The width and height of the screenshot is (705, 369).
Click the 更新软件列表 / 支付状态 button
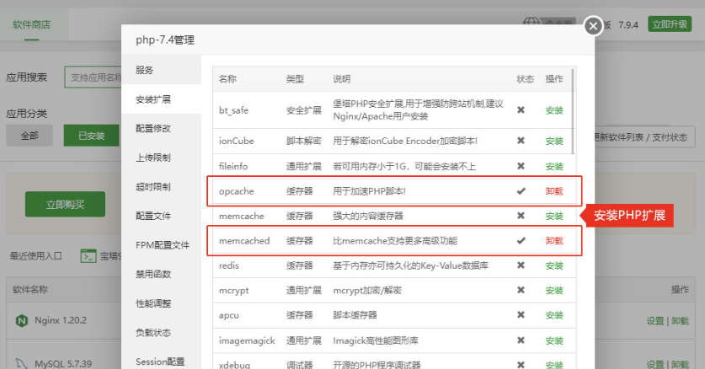click(x=644, y=137)
